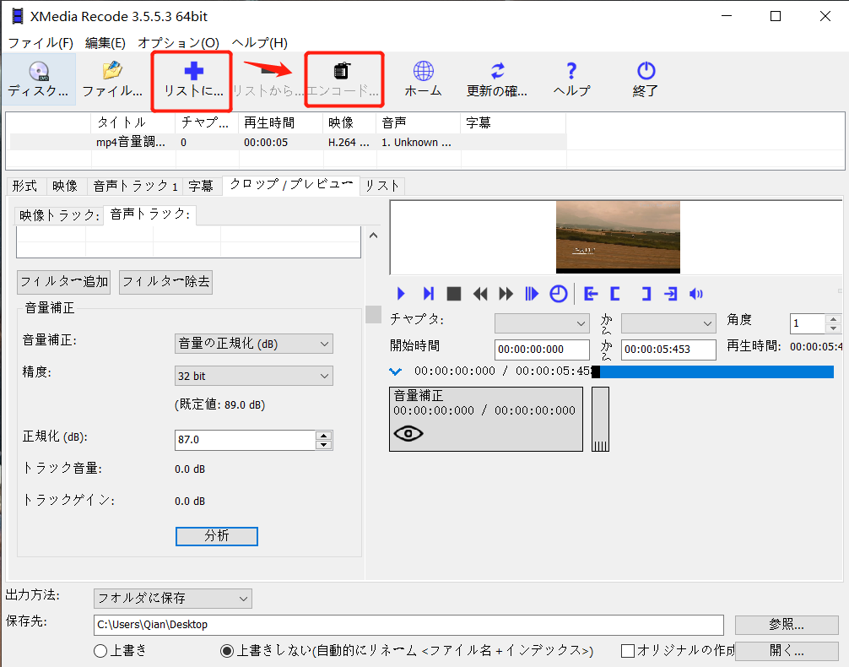Click the 分析 analyze button
849x667 pixels.
pyautogui.click(x=217, y=536)
